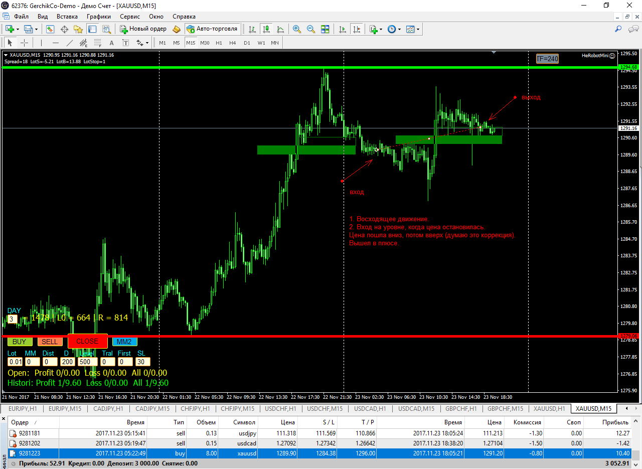The height and width of the screenshot is (469, 642).
Task: Toggle the Terminal panel icon
Action: click(92, 29)
